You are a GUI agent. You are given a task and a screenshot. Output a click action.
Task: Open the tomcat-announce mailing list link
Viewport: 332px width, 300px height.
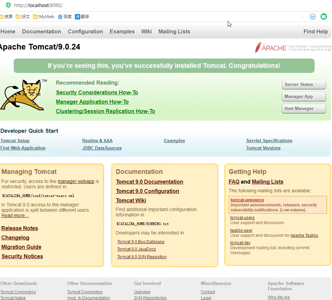(x=247, y=200)
